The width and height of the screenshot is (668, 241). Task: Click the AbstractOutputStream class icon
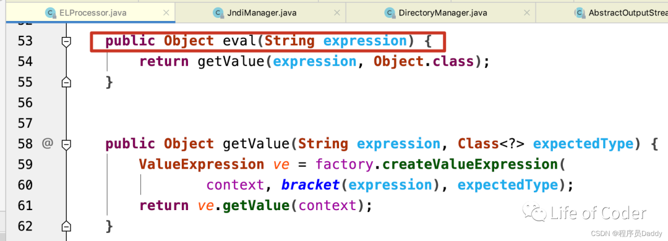(x=580, y=13)
